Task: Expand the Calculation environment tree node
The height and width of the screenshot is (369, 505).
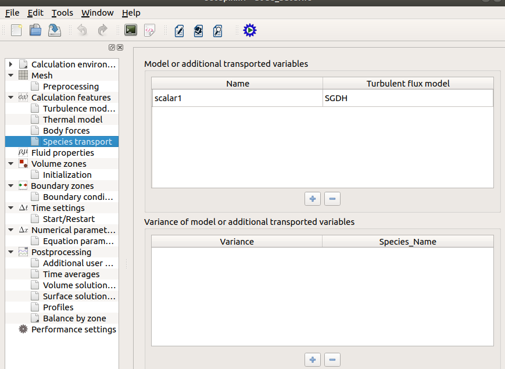Action: coord(10,64)
